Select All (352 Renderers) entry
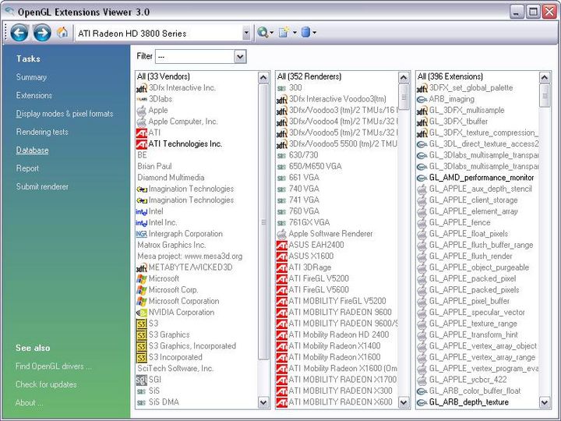 pos(309,76)
